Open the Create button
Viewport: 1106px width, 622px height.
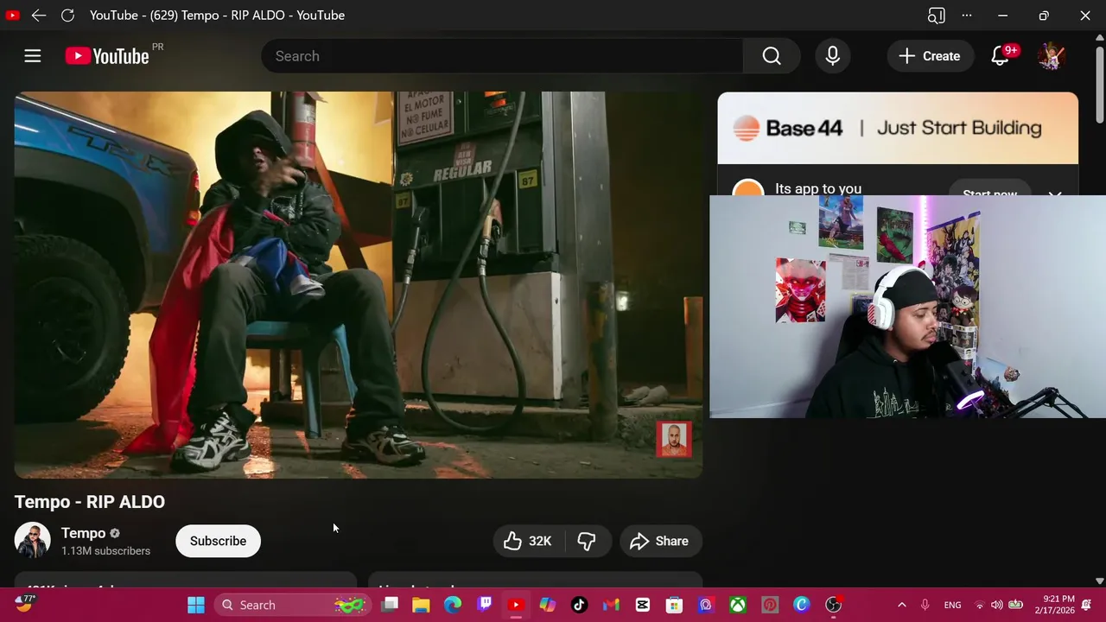point(930,56)
